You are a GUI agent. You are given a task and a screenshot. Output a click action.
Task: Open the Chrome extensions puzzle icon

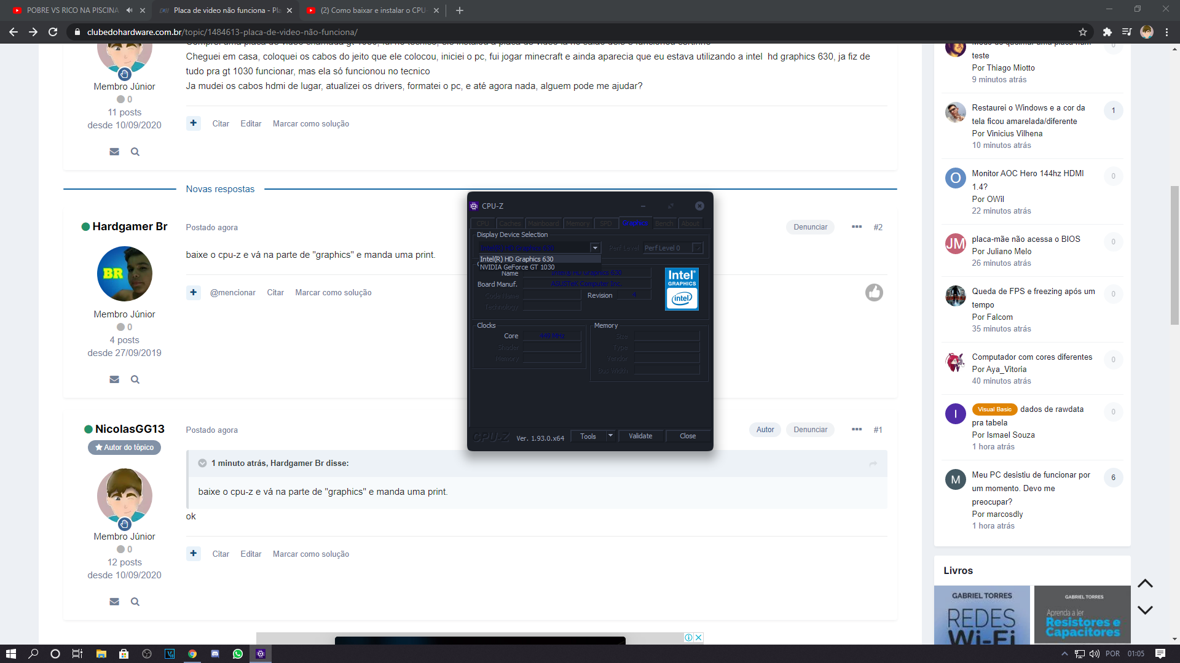pos(1107,32)
